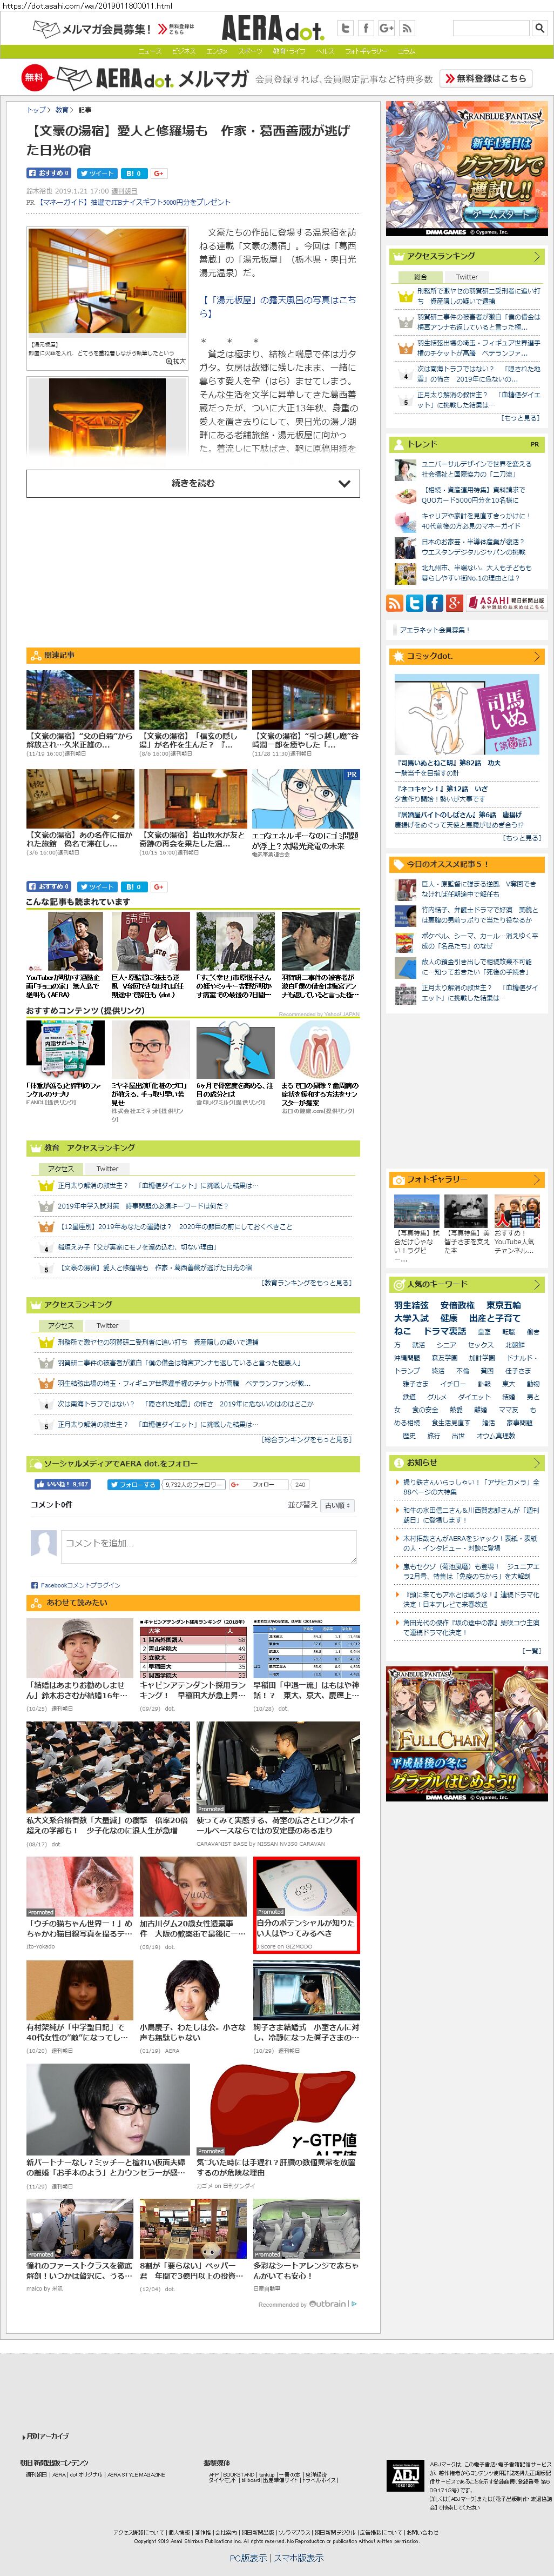
Task: Click the Twitter icon in the header
Action: [x=346, y=28]
